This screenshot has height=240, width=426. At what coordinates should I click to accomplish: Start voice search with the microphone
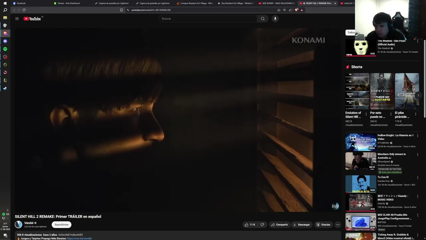point(275,19)
